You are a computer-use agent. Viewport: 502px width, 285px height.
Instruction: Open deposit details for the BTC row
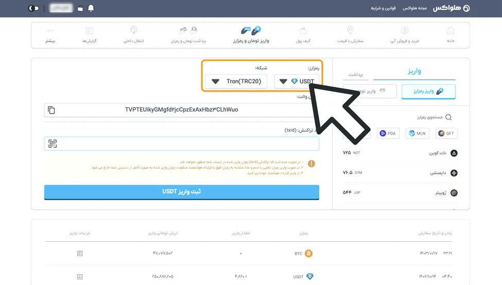point(80,254)
